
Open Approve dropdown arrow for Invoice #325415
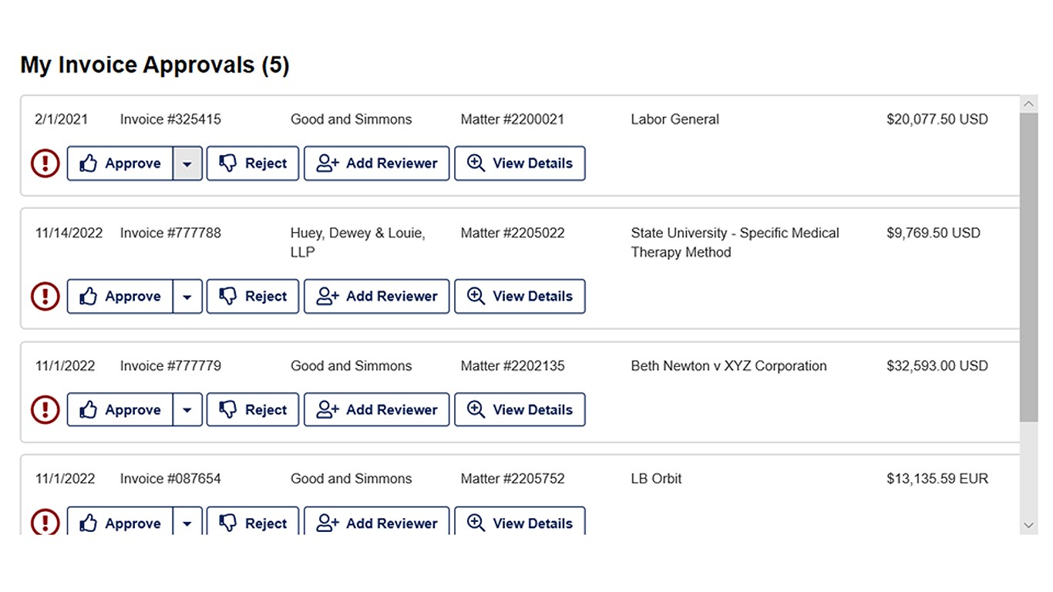click(187, 163)
